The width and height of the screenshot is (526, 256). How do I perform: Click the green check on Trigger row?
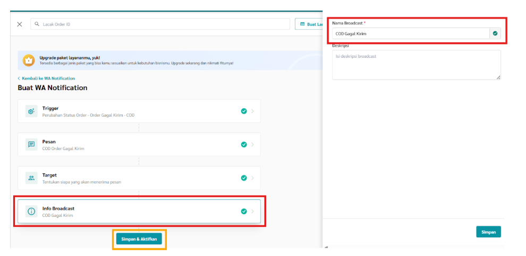pos(244,111)
